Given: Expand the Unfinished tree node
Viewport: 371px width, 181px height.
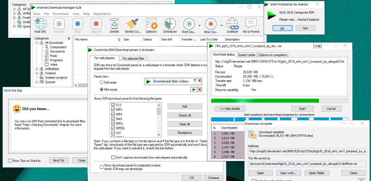Looking at the screenshot, I should [37, 69].
